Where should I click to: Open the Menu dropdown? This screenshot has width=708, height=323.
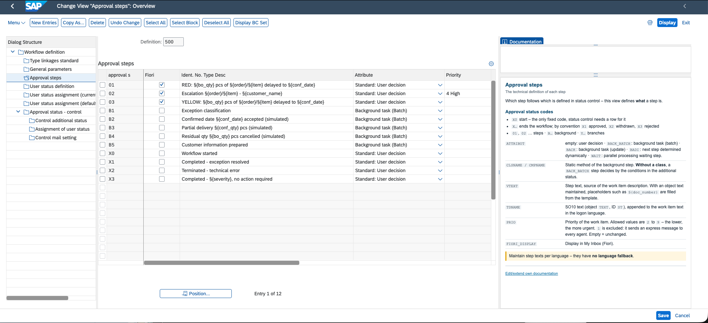coord(16,23)
